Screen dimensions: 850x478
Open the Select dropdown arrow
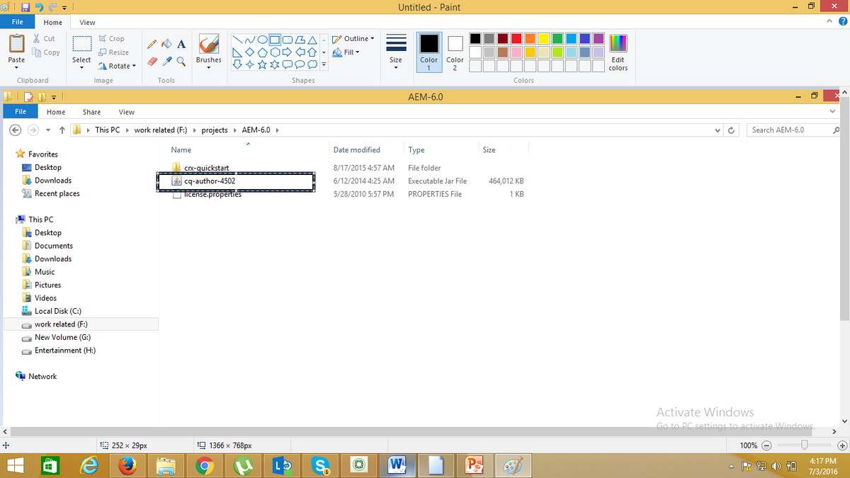(x=81, y=67)
